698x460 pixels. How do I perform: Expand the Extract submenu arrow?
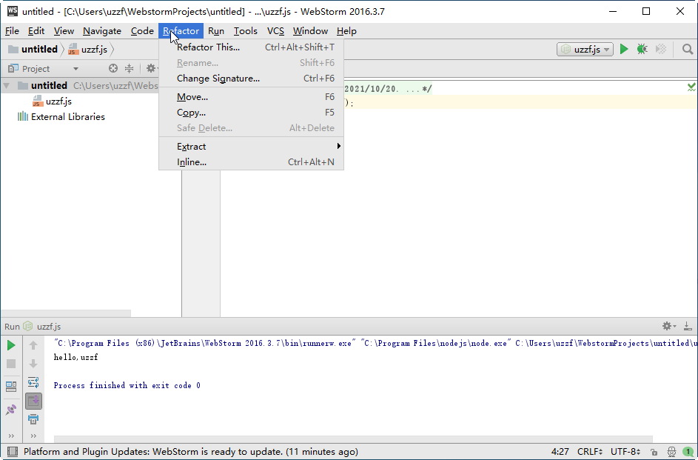(x=339, y=146)
